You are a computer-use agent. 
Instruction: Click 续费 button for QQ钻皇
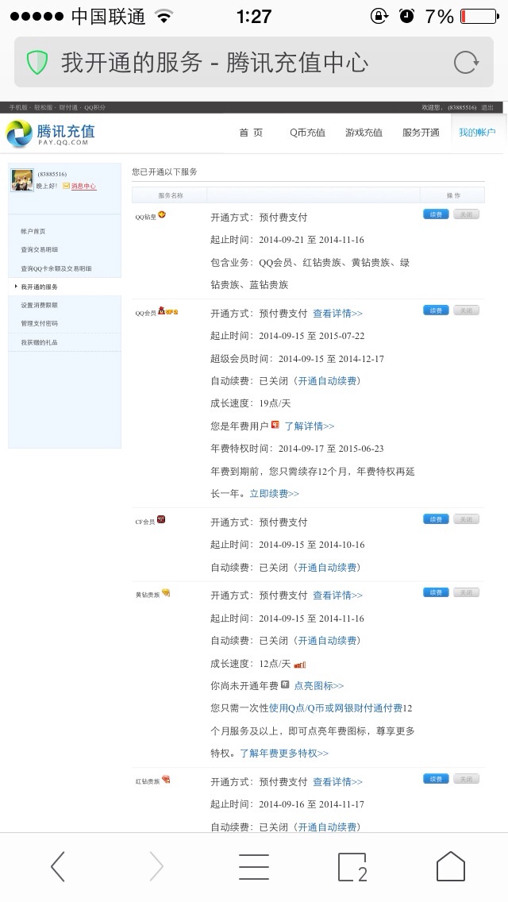tap(436, 214)
